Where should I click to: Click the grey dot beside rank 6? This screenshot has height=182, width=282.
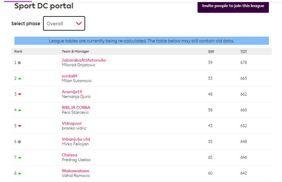point(19,142)
